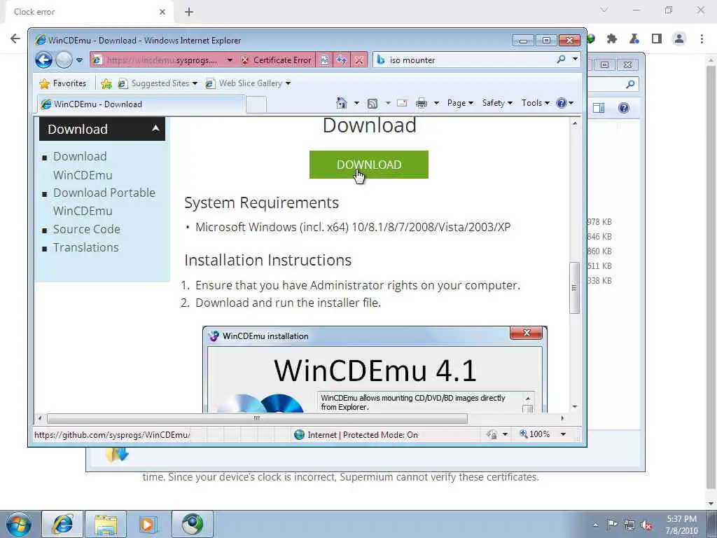The width and height of the screenshot is (717, 538).
Task: Open the Page menu
Action: [x=460, y=103]
